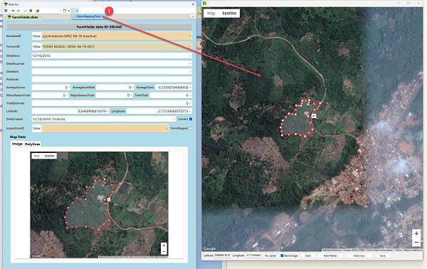427x269 pixels.
Task: Click the Save button below the map
Action: (x=383, y=255)
